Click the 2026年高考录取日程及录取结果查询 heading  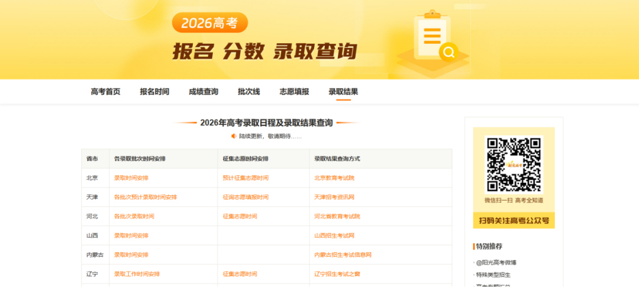coord(266,122)
